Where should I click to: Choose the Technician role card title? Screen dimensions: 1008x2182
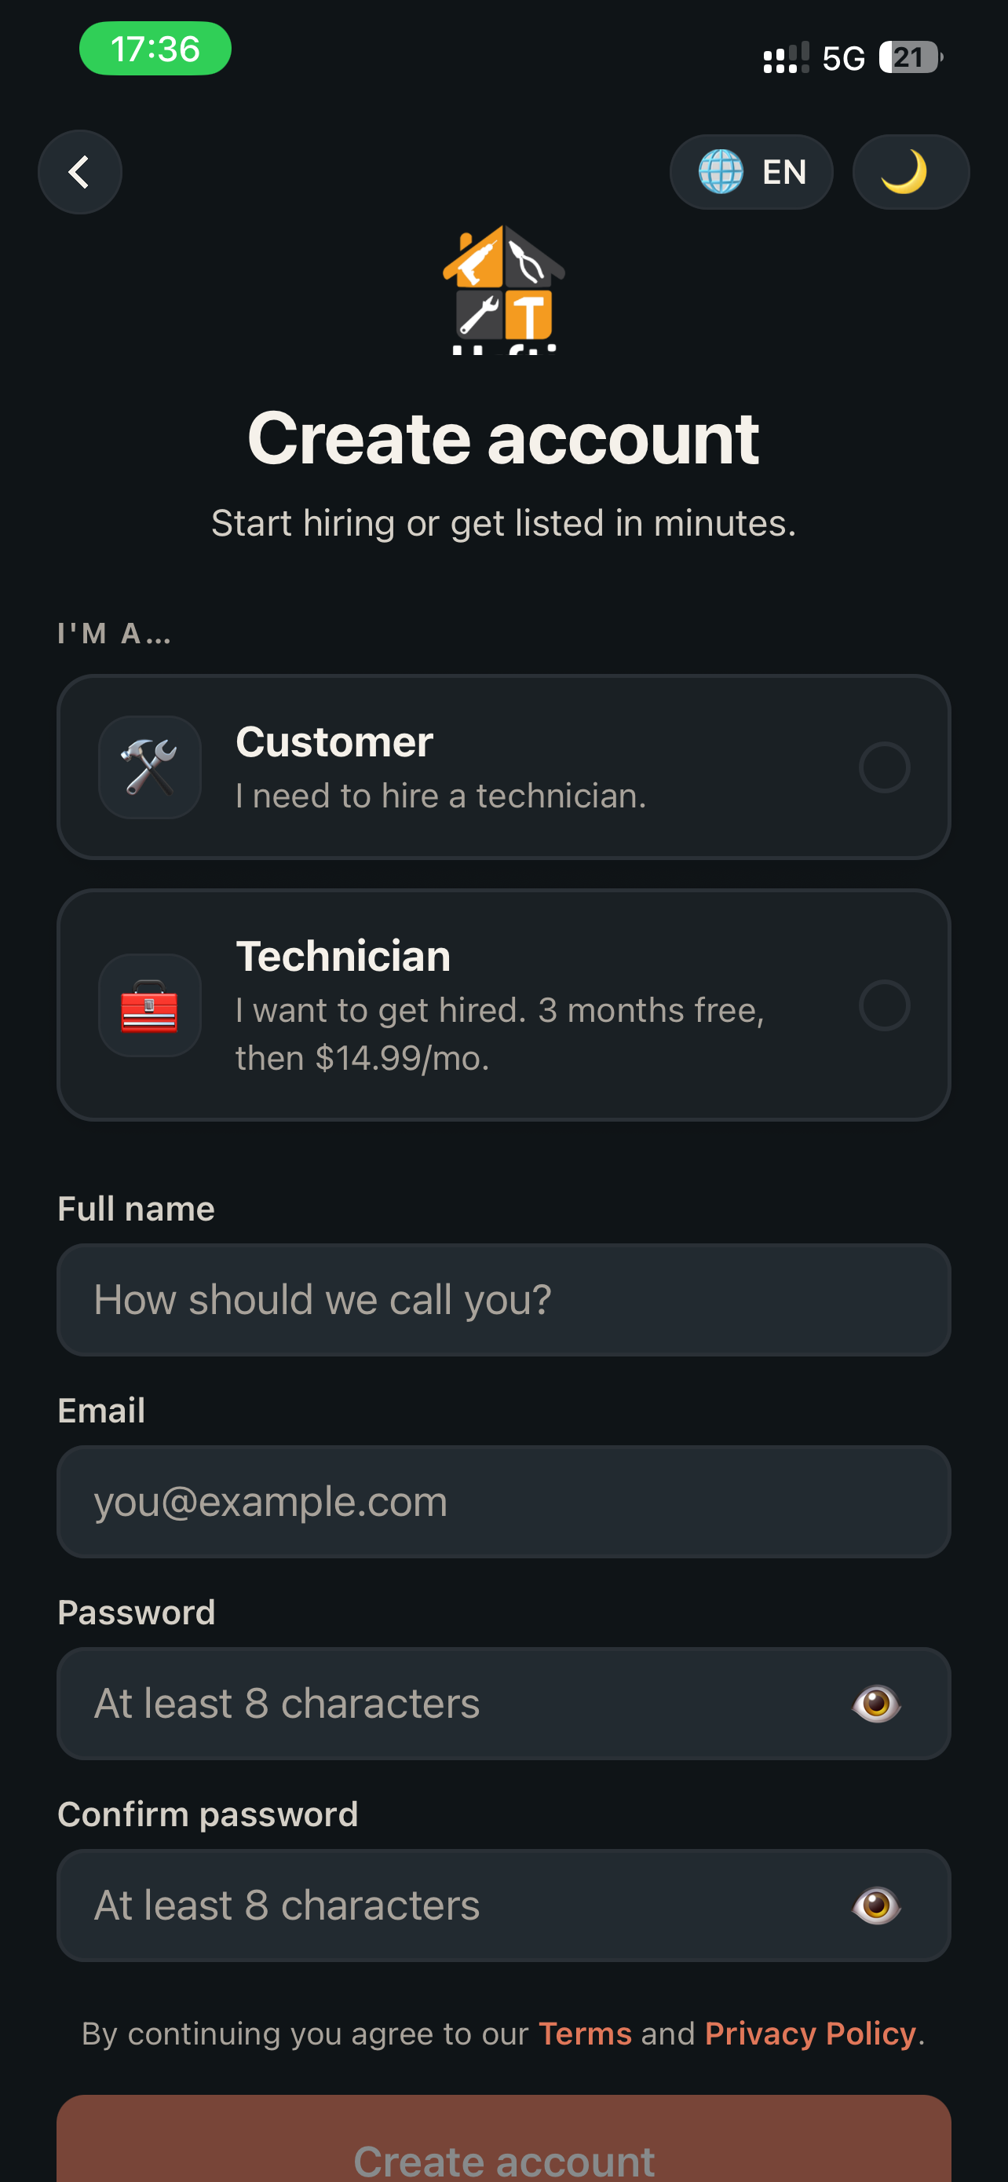[343, 957]
